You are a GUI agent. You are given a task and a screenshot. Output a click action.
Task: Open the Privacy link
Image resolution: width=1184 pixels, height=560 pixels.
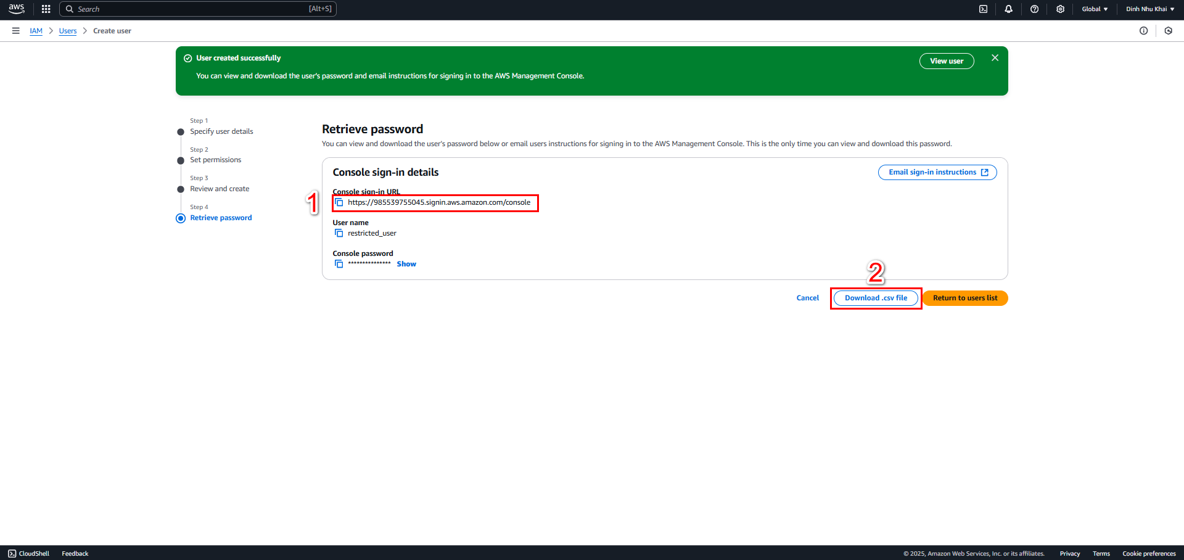coord(1070,554)
